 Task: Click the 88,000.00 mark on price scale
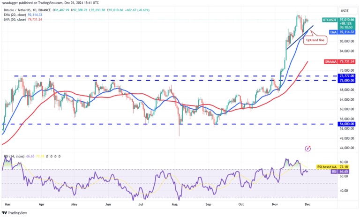coord(346,42)
